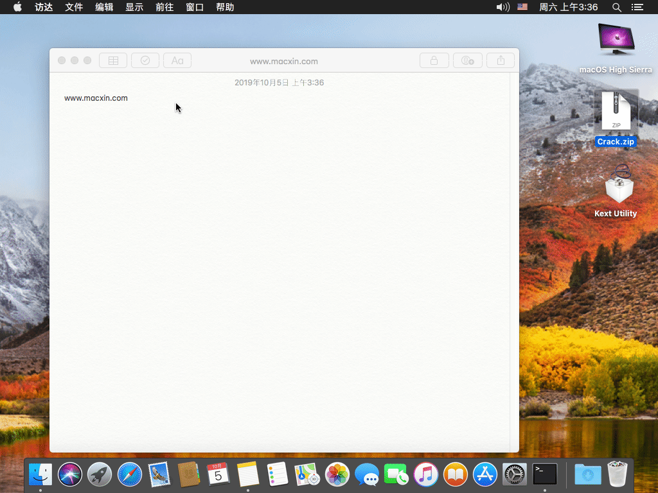
Task: Open volume control in menu bar
Action: coord(502,7)
